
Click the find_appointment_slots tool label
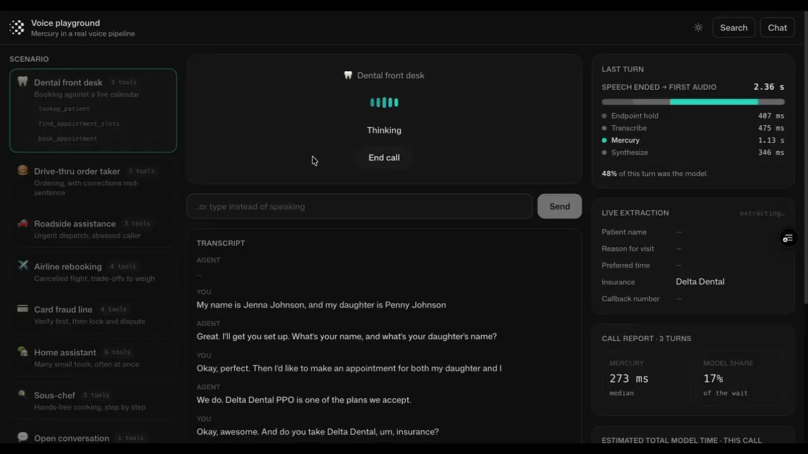(79, 124)
